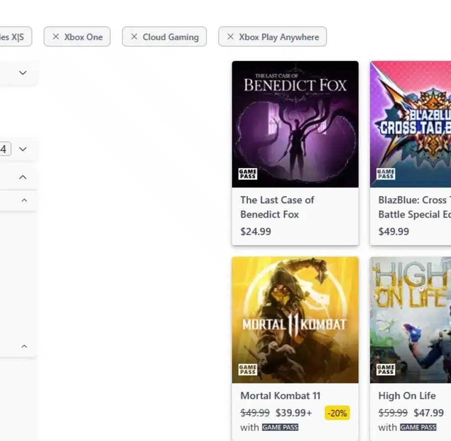Click the Game Pass badge on High On Life cover
Viewport: 451px width, 441px height.
[x=386, y=369]
